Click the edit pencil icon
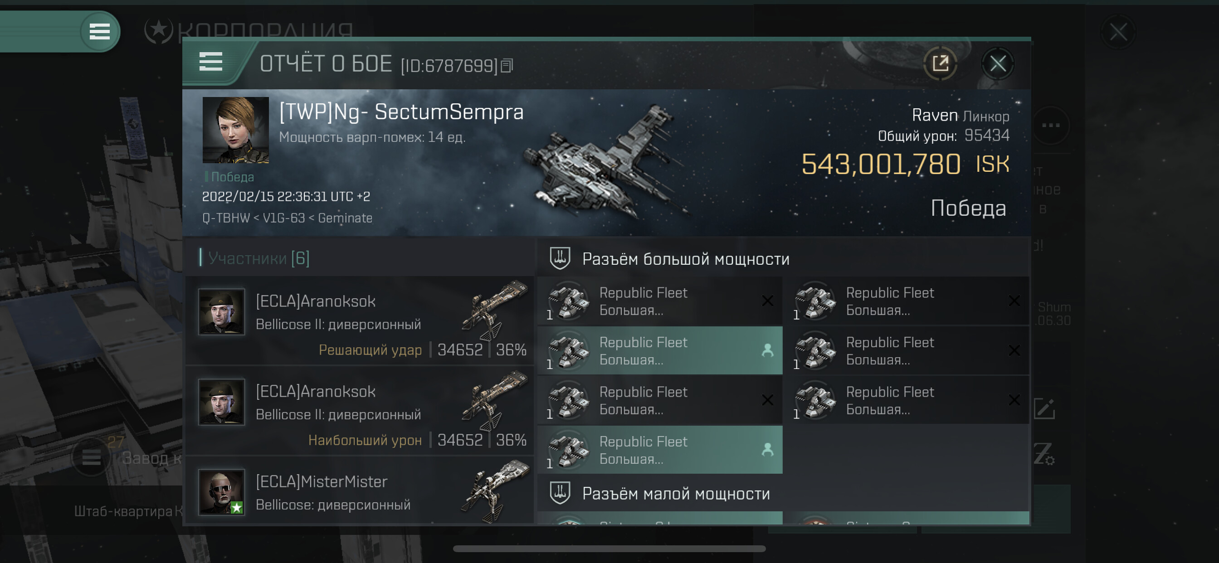The width and height of the screenshot is (1219, 563). click(1044, 409)
